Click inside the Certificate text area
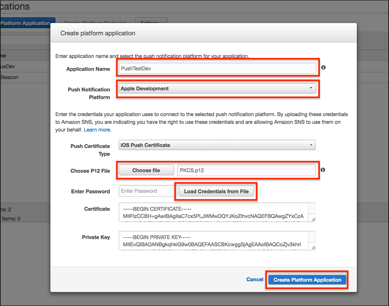The height and width of the screenshot is (306, 389). pos(212,212)
